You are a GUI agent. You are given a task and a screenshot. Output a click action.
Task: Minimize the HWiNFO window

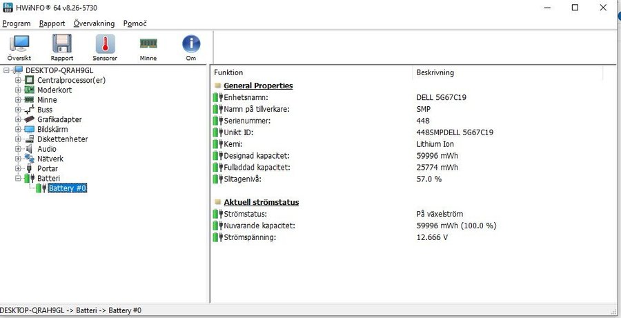(x=547, y=8)
